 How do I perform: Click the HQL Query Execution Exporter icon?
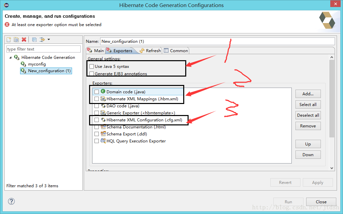click(x=103, y=141)
